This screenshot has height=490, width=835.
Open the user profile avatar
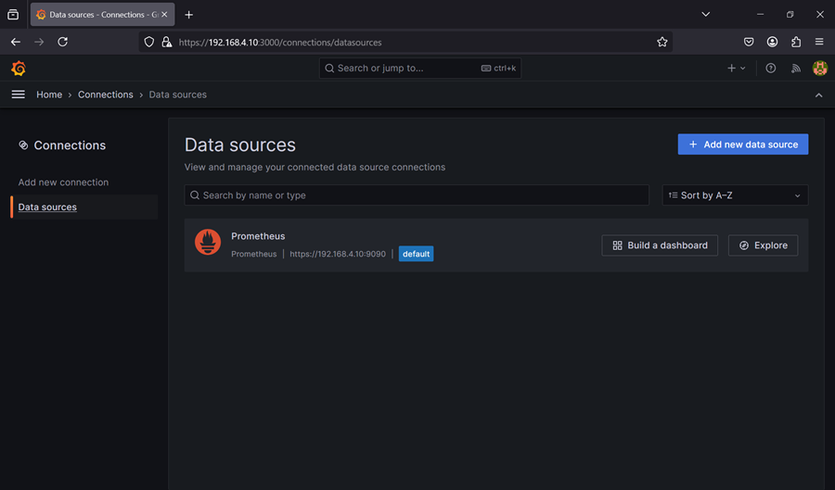tap(819, 68)
